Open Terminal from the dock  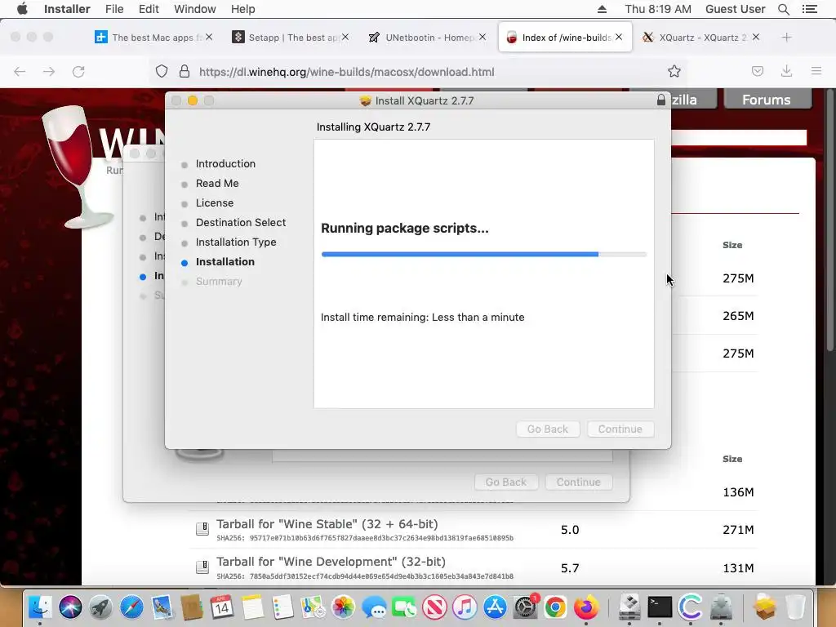click(660, 607)
